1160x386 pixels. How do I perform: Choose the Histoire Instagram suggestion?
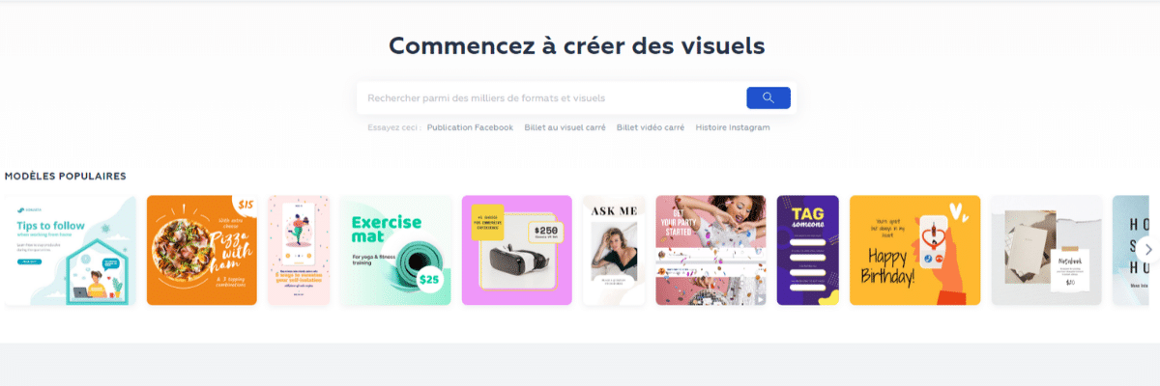(733, 127)
